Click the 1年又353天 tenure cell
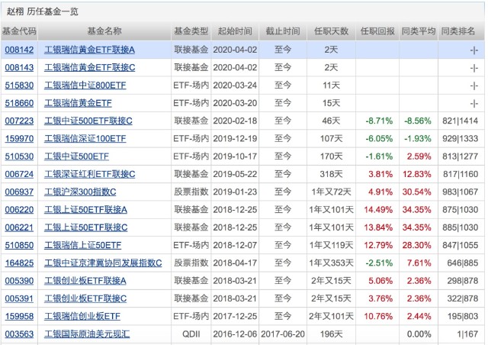The image size is (488, 345). [331, 263]
